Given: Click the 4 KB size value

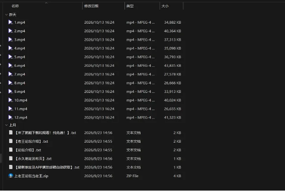Looking at the screenshot, I should tap(177, 176).
